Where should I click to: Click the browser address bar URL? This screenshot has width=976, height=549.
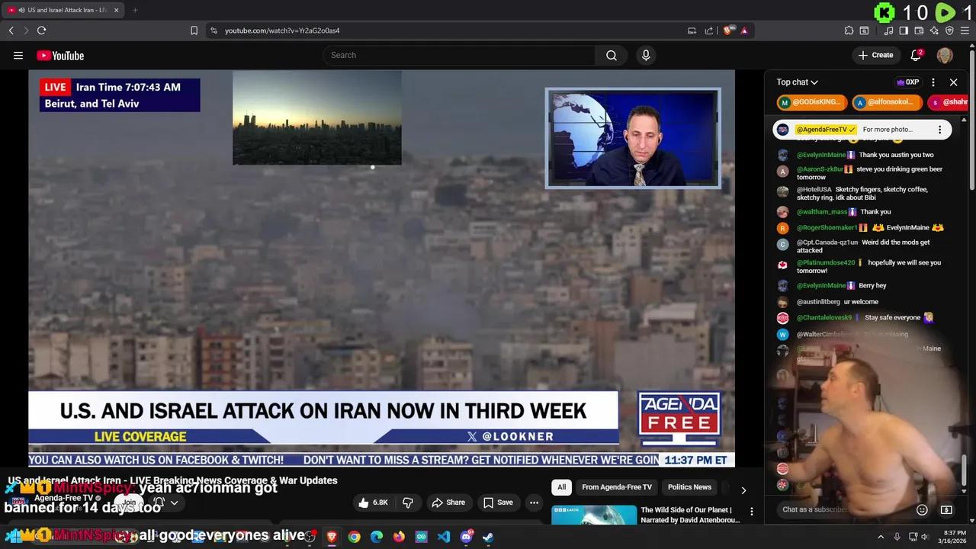[x=282, y=30]
